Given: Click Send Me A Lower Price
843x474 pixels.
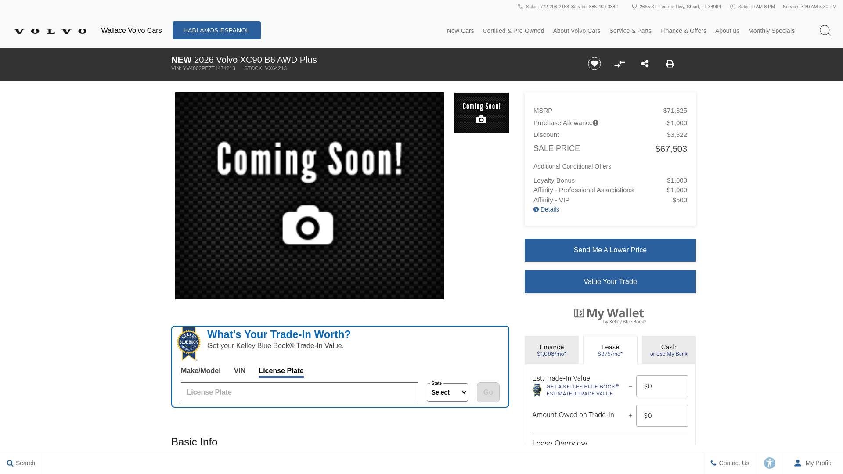Looking at the screenshot, I should 610,250.
